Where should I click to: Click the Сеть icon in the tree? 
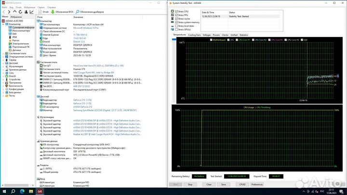[x=7, y=73]
